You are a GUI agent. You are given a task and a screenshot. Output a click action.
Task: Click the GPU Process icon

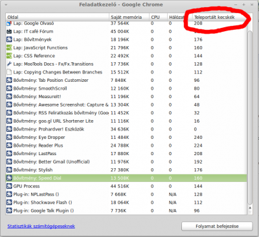tap(9, 186)
